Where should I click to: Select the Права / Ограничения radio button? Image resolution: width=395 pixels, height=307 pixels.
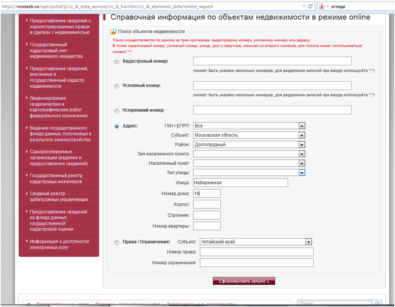117,242
